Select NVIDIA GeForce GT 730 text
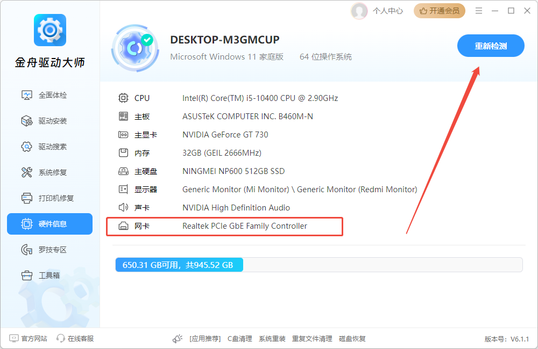Viewport: 538px width, 349px height. (225, 135)
